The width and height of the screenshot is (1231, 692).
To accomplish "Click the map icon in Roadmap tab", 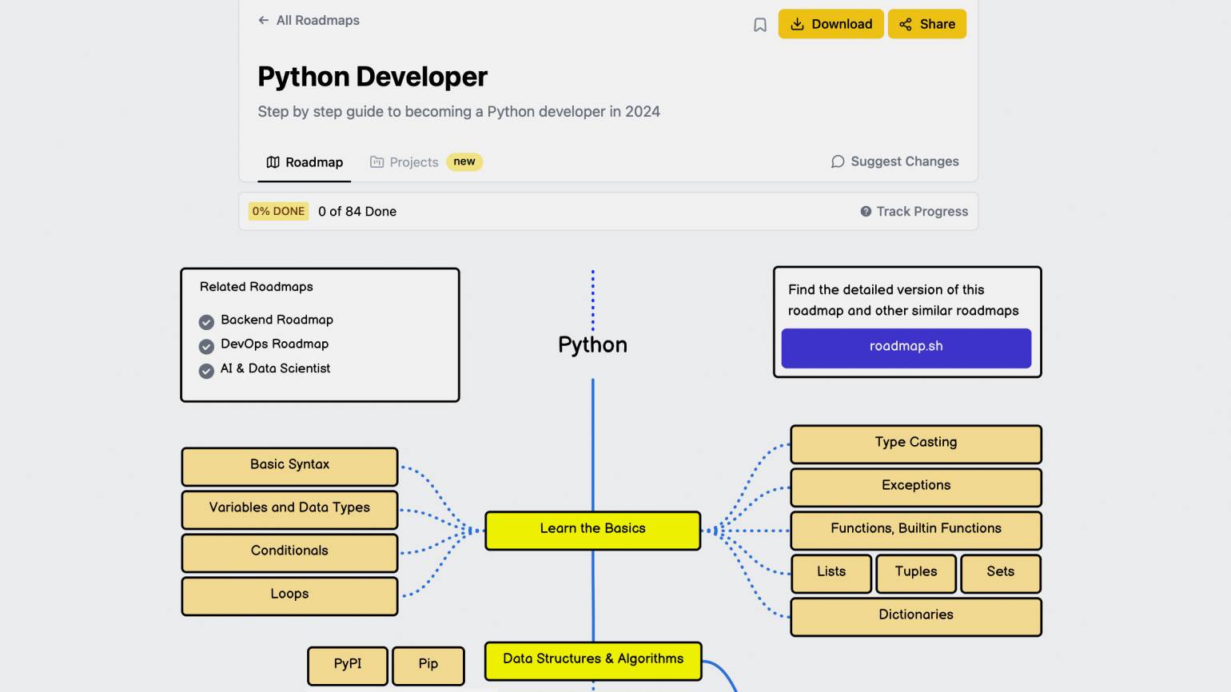I will [x=273, y=162].
